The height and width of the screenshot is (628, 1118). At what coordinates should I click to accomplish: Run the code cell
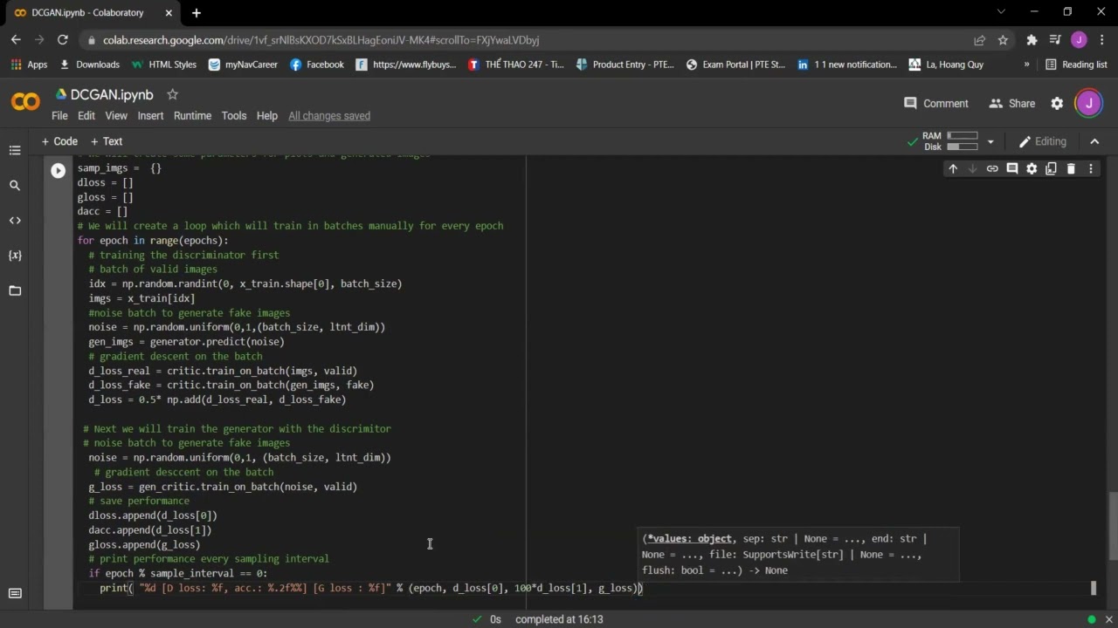pos(58,171)
